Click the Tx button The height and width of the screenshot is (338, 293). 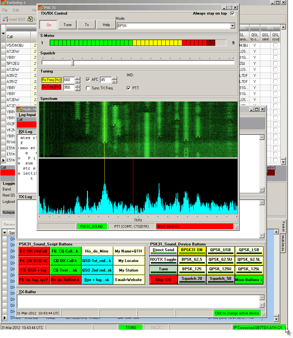pyautogui.click(x=87, y=25)
